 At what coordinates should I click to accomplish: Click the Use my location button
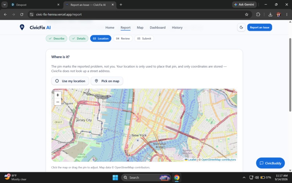tap(70, 81)
